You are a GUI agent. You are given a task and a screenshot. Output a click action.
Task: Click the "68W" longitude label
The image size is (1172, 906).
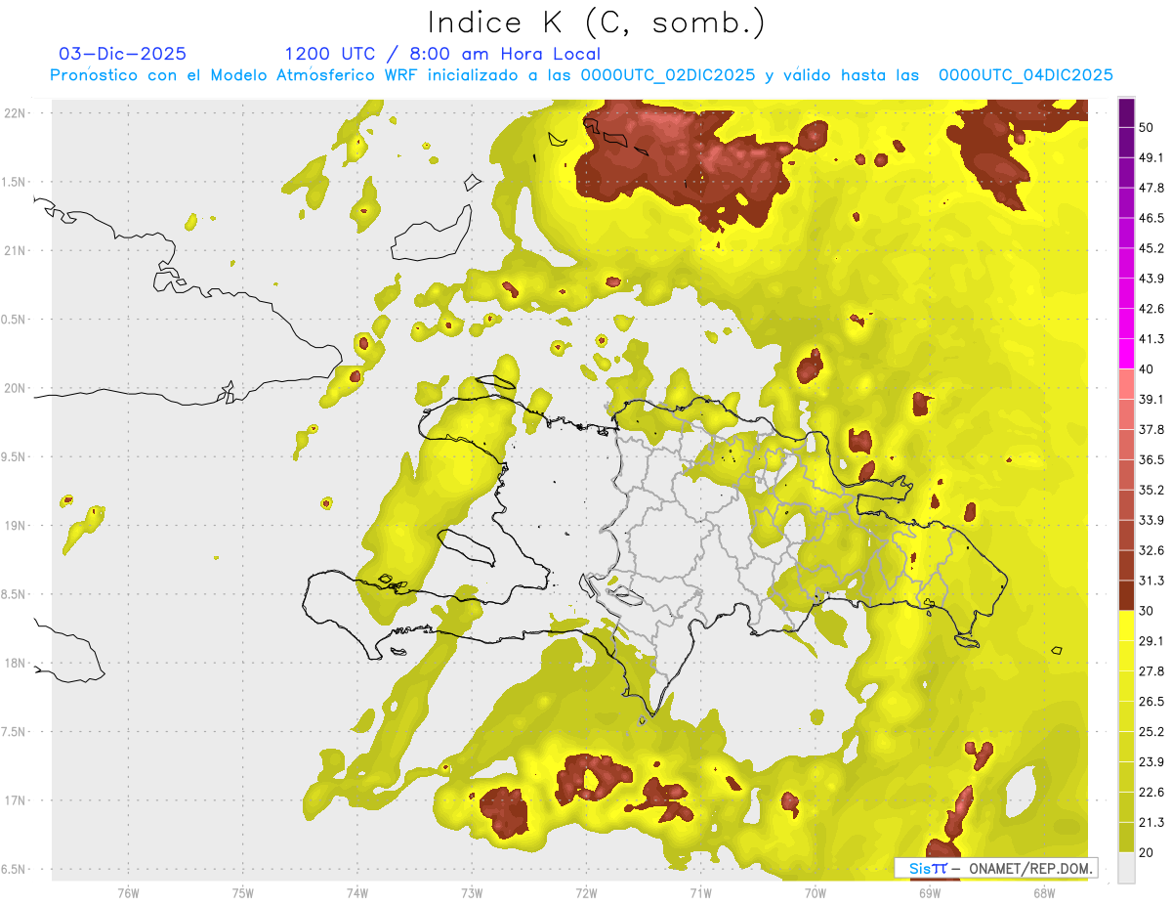(1043, 892)
